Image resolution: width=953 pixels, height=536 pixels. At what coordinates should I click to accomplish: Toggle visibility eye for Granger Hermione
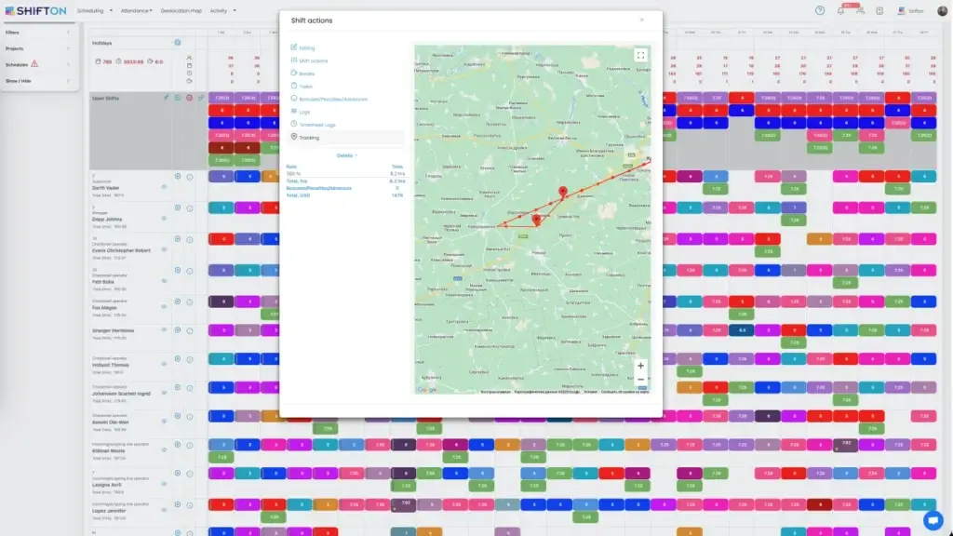pyautogui.click(x=164, y=330)
